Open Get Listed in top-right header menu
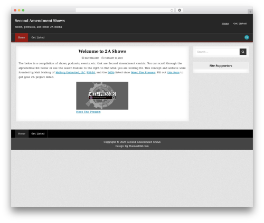264x223 pixels. [x=240, y=24]
